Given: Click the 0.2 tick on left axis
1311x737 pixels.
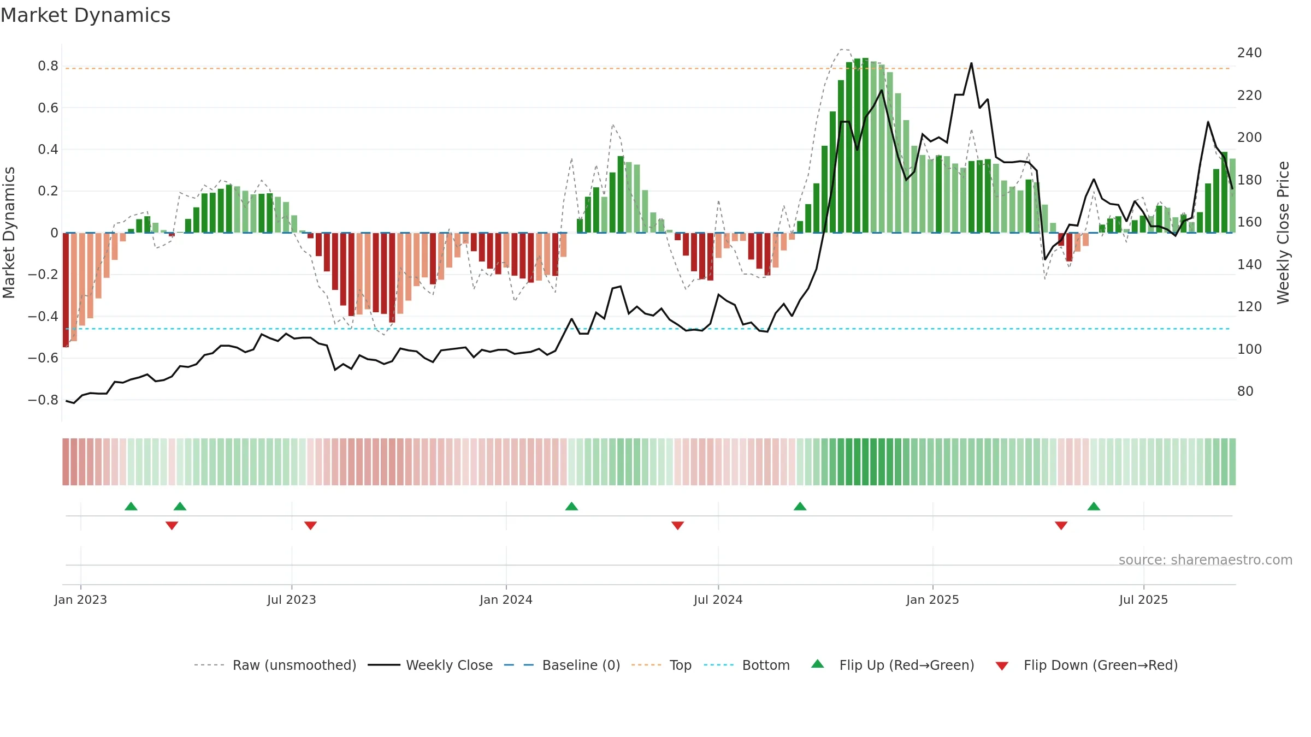Looking at the screenshot, I should coord(48,191).
